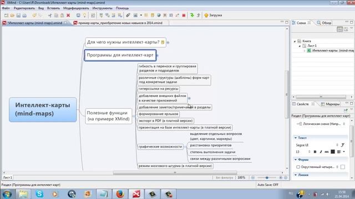
Task: Click the Загрузка toolbar button
Action: 213,15
